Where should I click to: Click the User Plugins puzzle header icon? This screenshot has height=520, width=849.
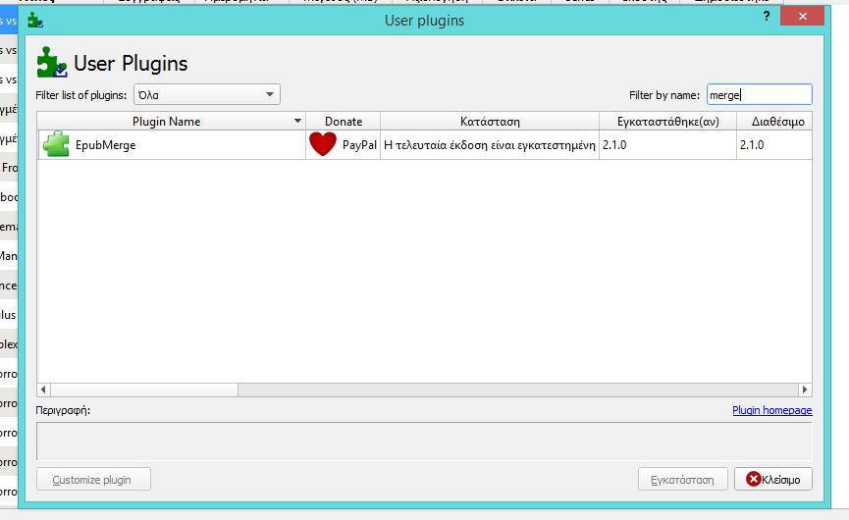pos(51,62)
